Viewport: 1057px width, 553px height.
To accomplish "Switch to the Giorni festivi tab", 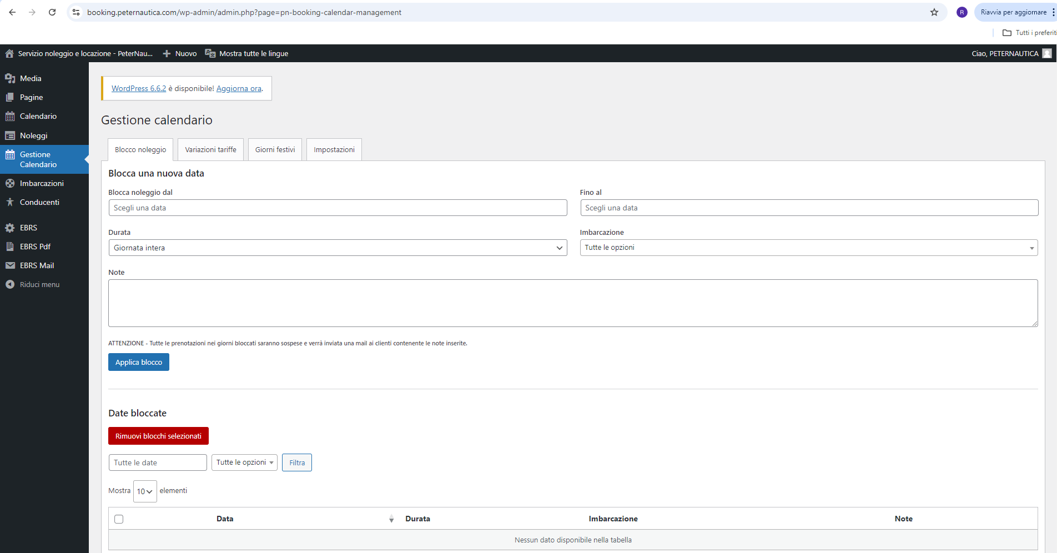I will (275, 150).
